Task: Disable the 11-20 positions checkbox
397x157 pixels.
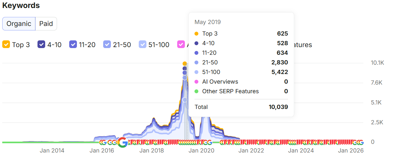Action: tap(73, 45)
